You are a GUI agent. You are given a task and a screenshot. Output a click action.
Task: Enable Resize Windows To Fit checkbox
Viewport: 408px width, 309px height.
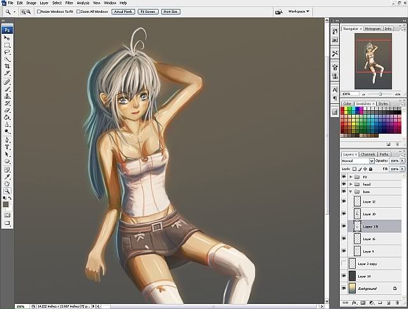(40, 11)
